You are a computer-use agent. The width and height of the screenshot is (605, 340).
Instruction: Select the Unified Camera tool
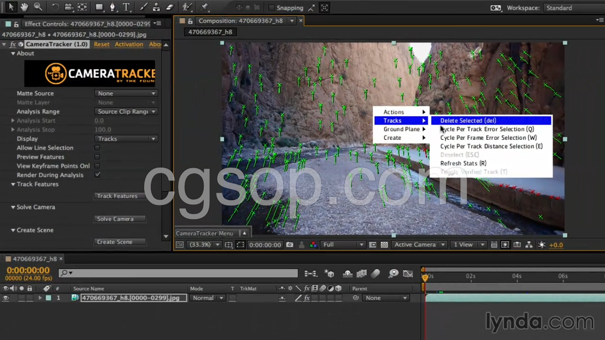tap(69, 8)
